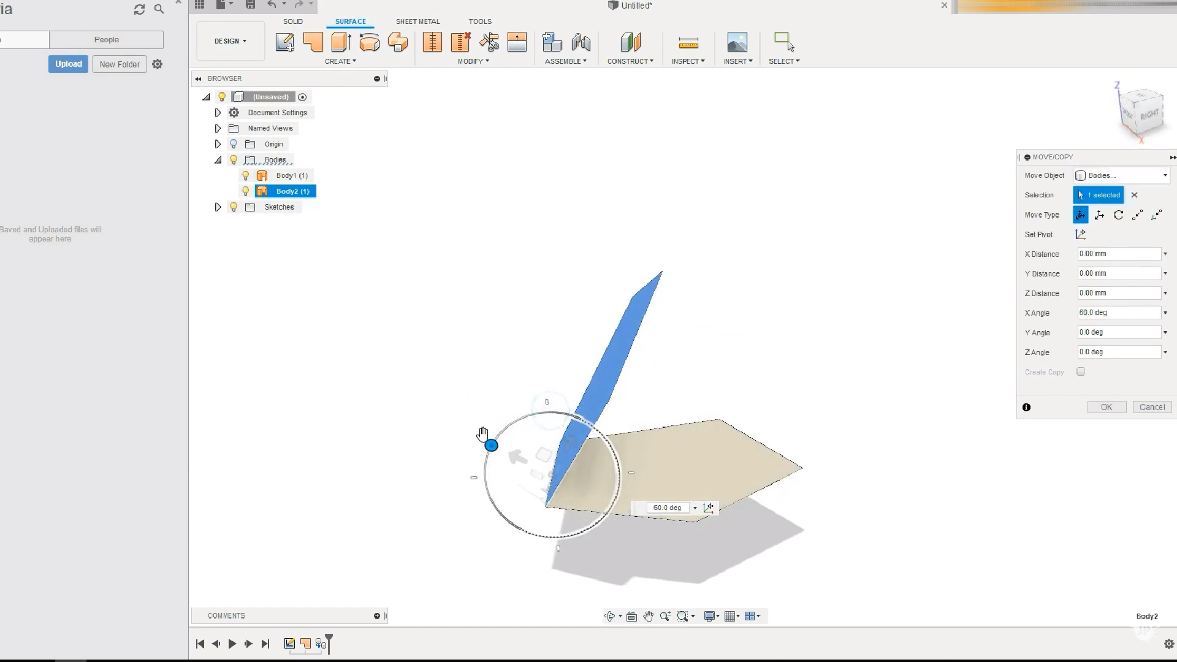Open the Move Object dropdown
This screenshot has width=1177, height=662.
1122,175
